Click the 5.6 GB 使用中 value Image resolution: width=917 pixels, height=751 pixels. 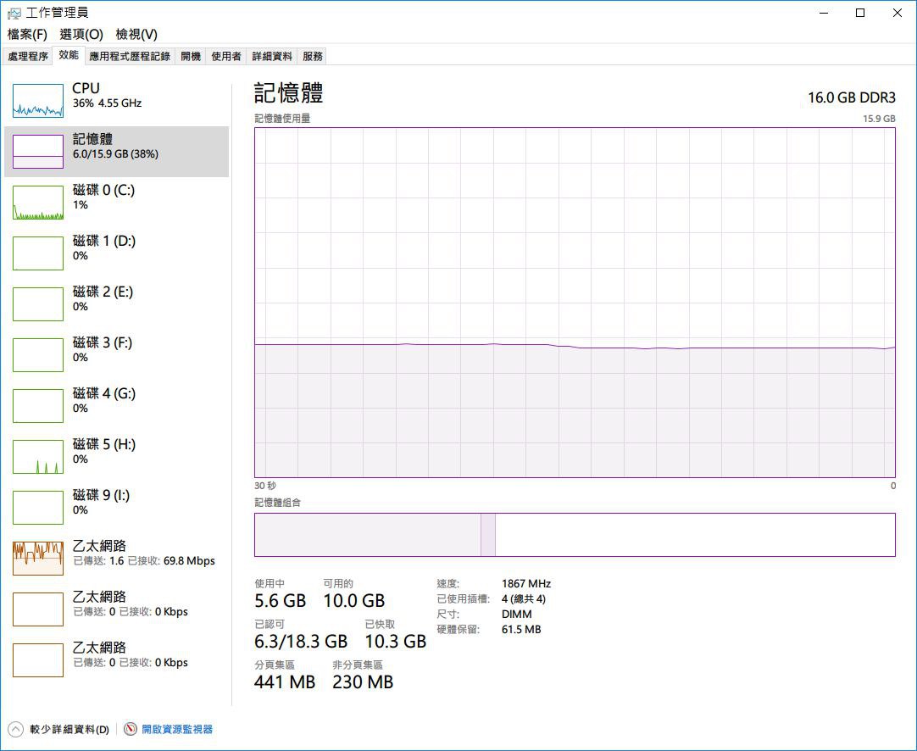(281, 601)
